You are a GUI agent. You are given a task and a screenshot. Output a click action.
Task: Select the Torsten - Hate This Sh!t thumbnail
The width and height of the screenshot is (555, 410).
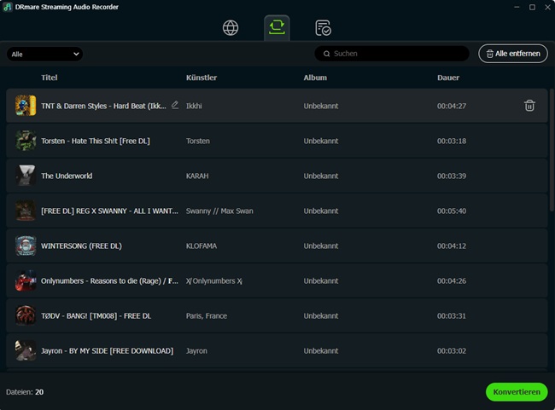tap(26, 141)
